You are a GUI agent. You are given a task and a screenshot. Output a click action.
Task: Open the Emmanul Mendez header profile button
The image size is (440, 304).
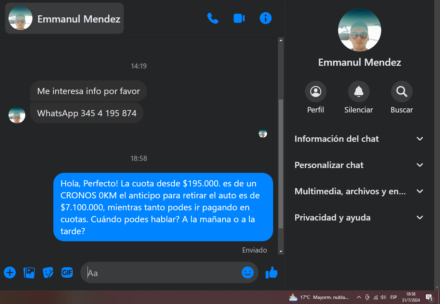(x=64, y=18)
